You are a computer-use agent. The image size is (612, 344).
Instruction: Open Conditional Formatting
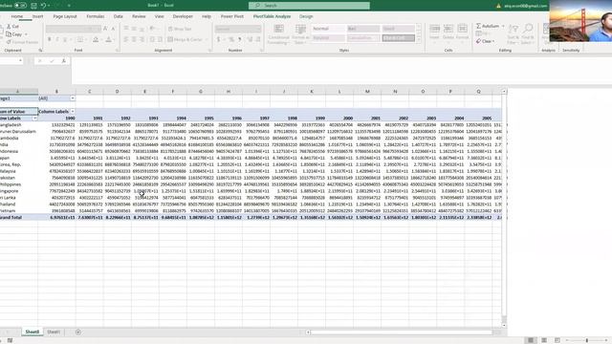[x=278, y=34]
